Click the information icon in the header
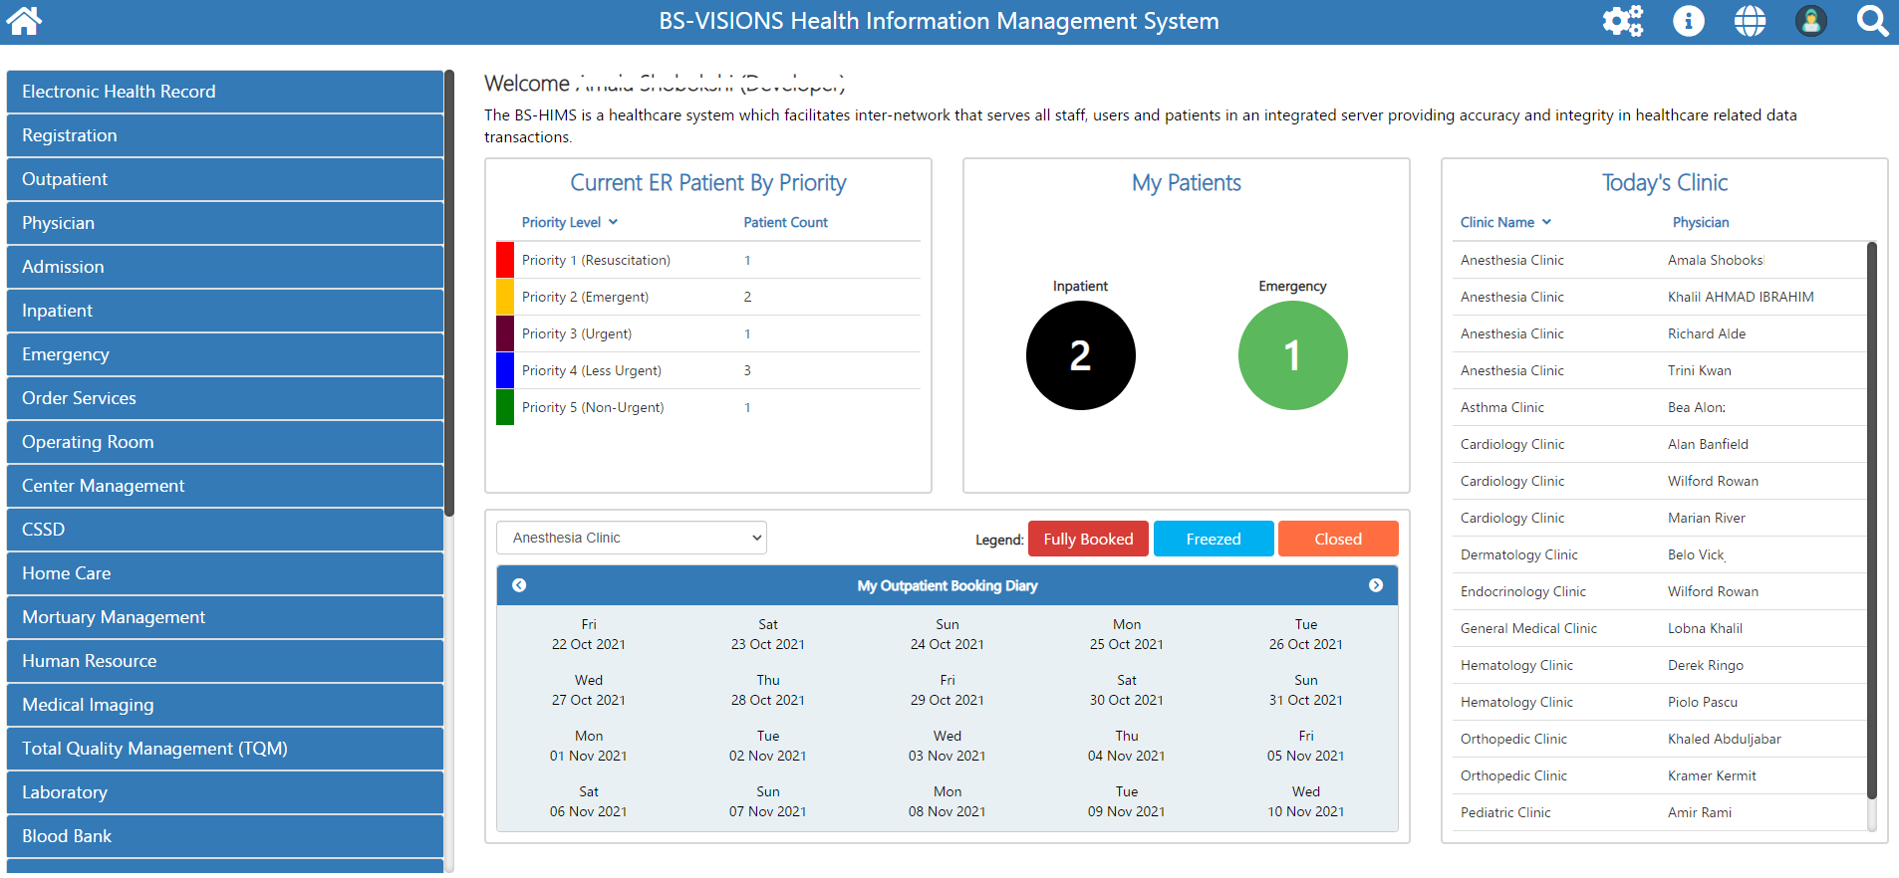Image resolution: width=1899 pixels, height=878 pixels. (x=1688, y=21)
